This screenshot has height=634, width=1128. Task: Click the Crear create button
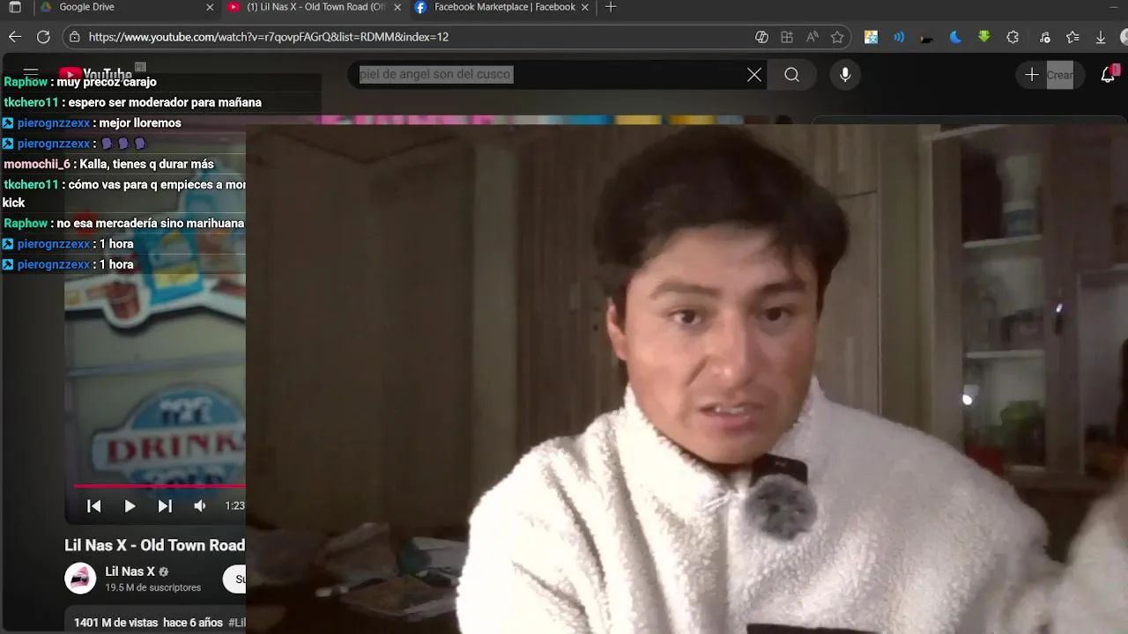coord(1050,75)
